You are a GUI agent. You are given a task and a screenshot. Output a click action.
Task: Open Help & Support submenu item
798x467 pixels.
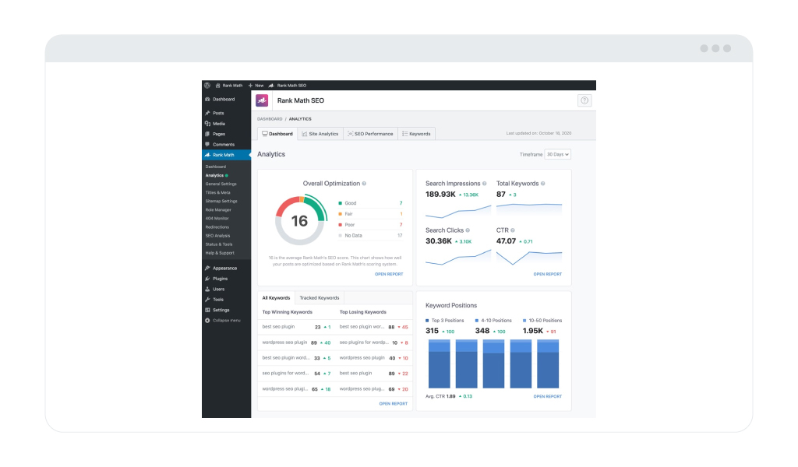pos(220,253)
